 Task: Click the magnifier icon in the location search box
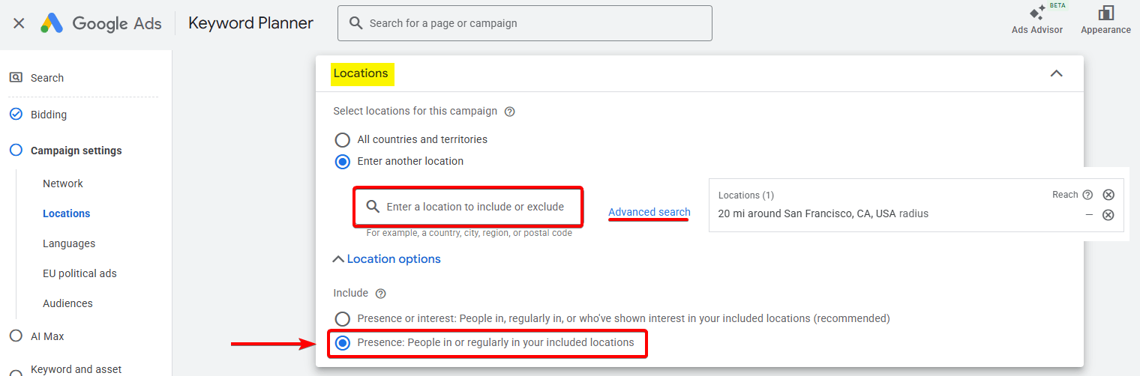(x=373, y=207)
